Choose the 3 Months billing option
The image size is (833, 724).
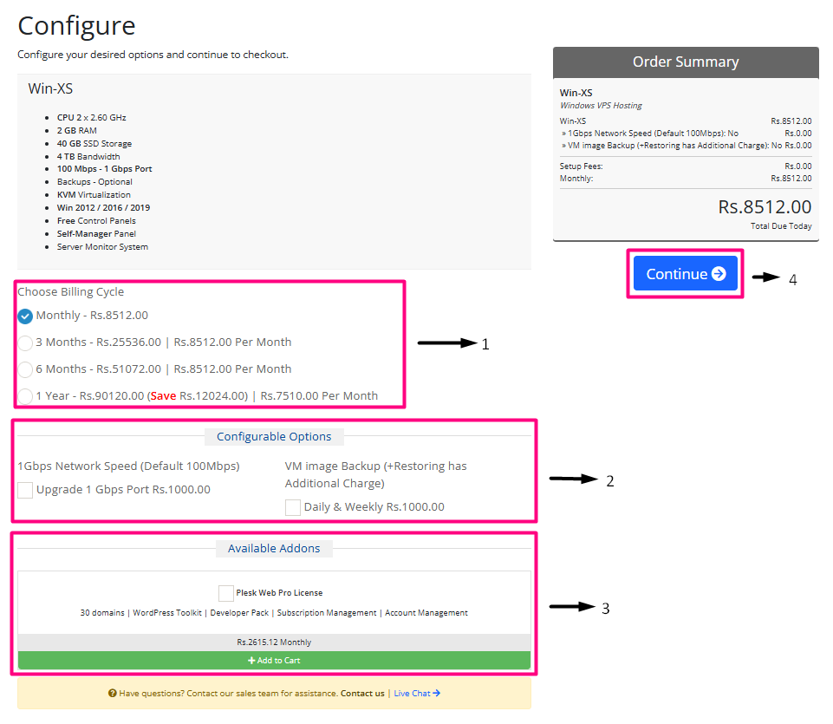[25, 342]
